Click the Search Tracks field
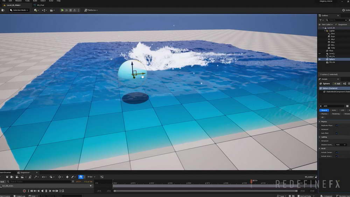The image size is (350, 197). point(38,182)
